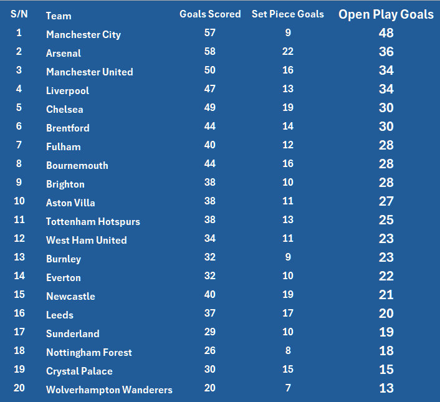The image size is (440, 402).
Task: Select the Manchester United team cell
Action: click(x=89, y=72)
